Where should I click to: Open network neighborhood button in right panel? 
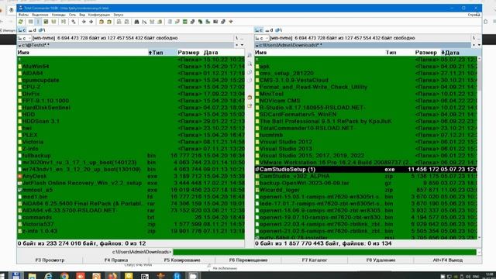click(x=278, y=30)
